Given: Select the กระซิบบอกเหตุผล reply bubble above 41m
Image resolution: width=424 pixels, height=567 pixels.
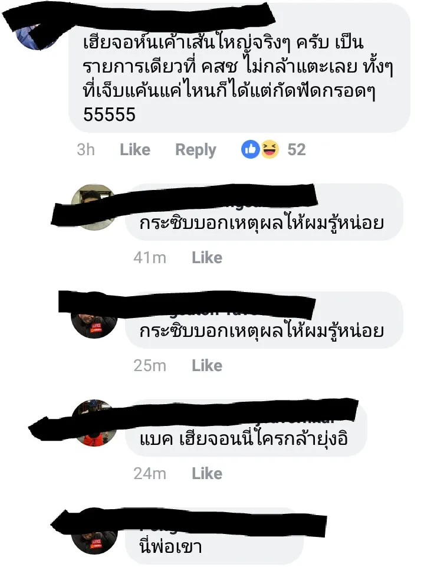Looking at the screenshot, I should [264, 212].
